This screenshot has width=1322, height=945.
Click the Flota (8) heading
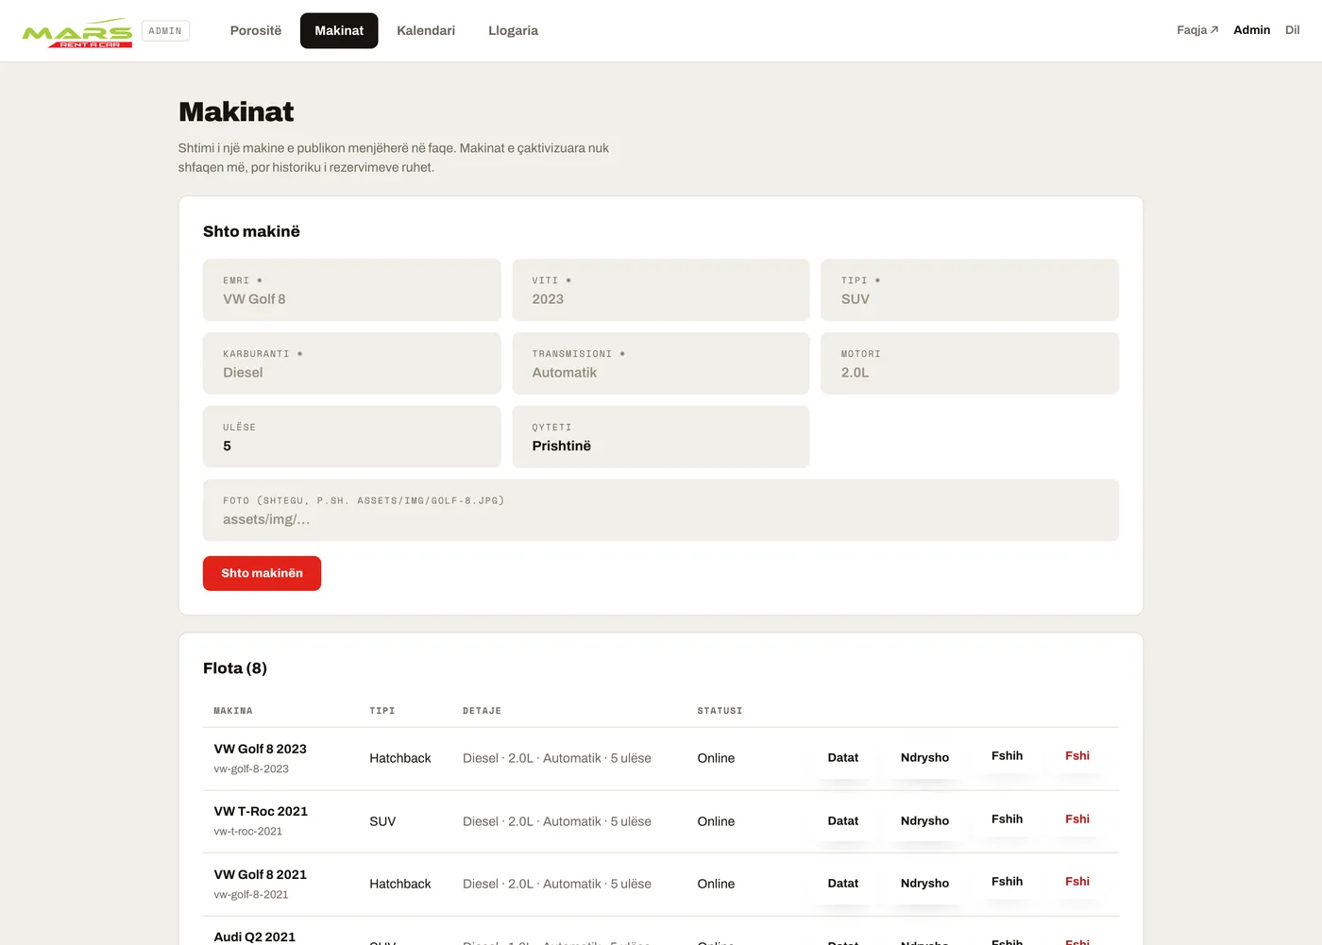(x=235, y=668)
